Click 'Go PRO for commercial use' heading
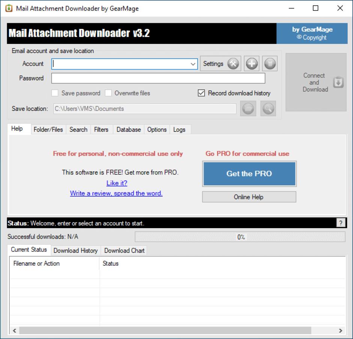This screenshot has height=339, width=353. (247, 154)
